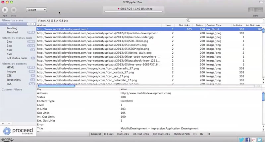The width and height of the screenshot is (265, 142).
Task: Click the Proceed Innovative logo
Action: point(18,131)
